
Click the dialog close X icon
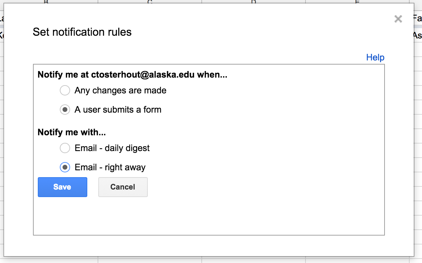(x=398, y=19)
